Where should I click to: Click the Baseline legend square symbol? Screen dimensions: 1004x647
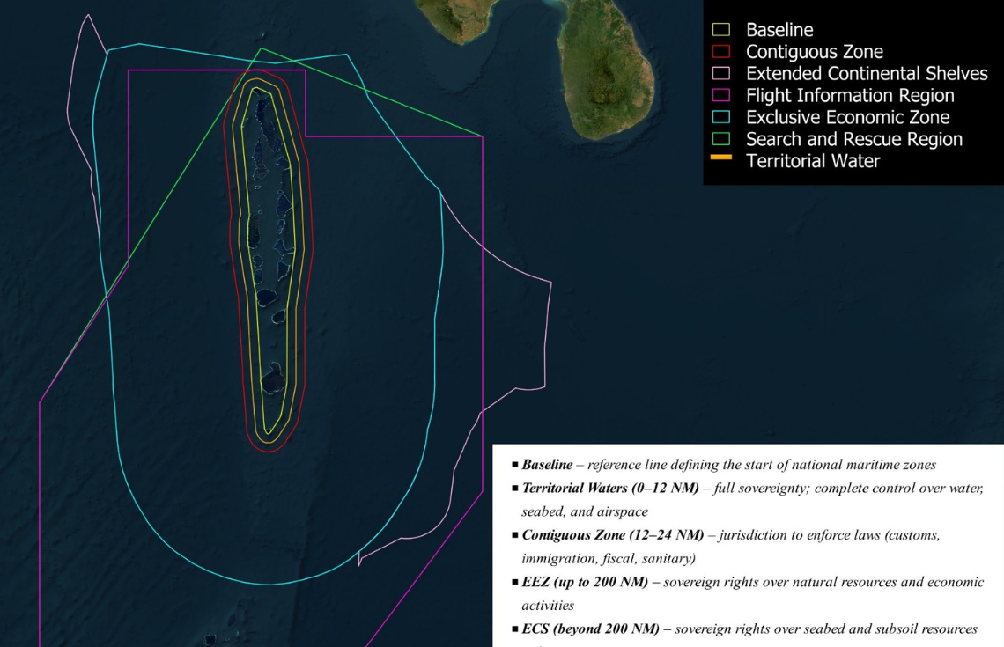click(x=722, y=31)
